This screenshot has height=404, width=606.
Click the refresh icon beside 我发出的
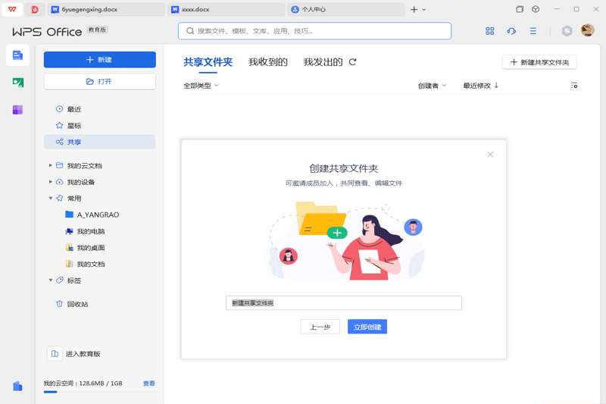(x=352, y=62)
